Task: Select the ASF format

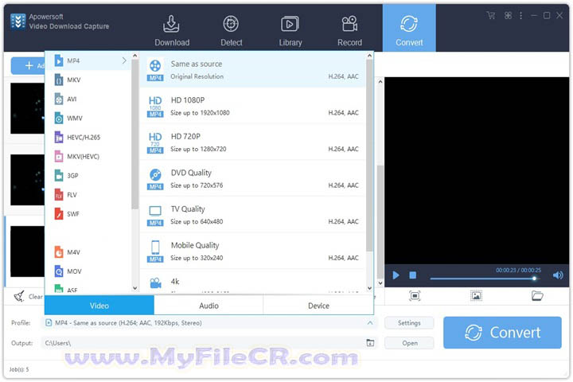Action: tap(88, 288)
